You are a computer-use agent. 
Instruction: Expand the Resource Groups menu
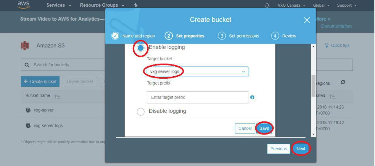point(102,5)
